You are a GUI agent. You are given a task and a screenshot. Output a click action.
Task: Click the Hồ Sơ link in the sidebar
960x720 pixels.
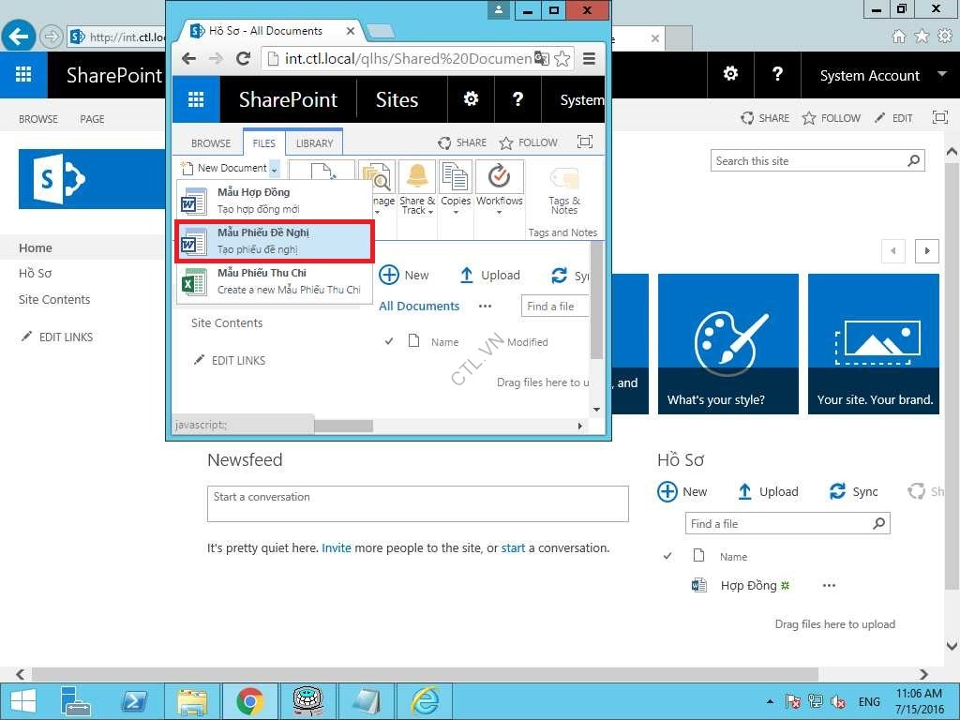36,273
